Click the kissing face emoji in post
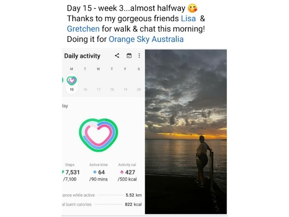This screenshot has width=289, height=217. [x=192, y=8]
